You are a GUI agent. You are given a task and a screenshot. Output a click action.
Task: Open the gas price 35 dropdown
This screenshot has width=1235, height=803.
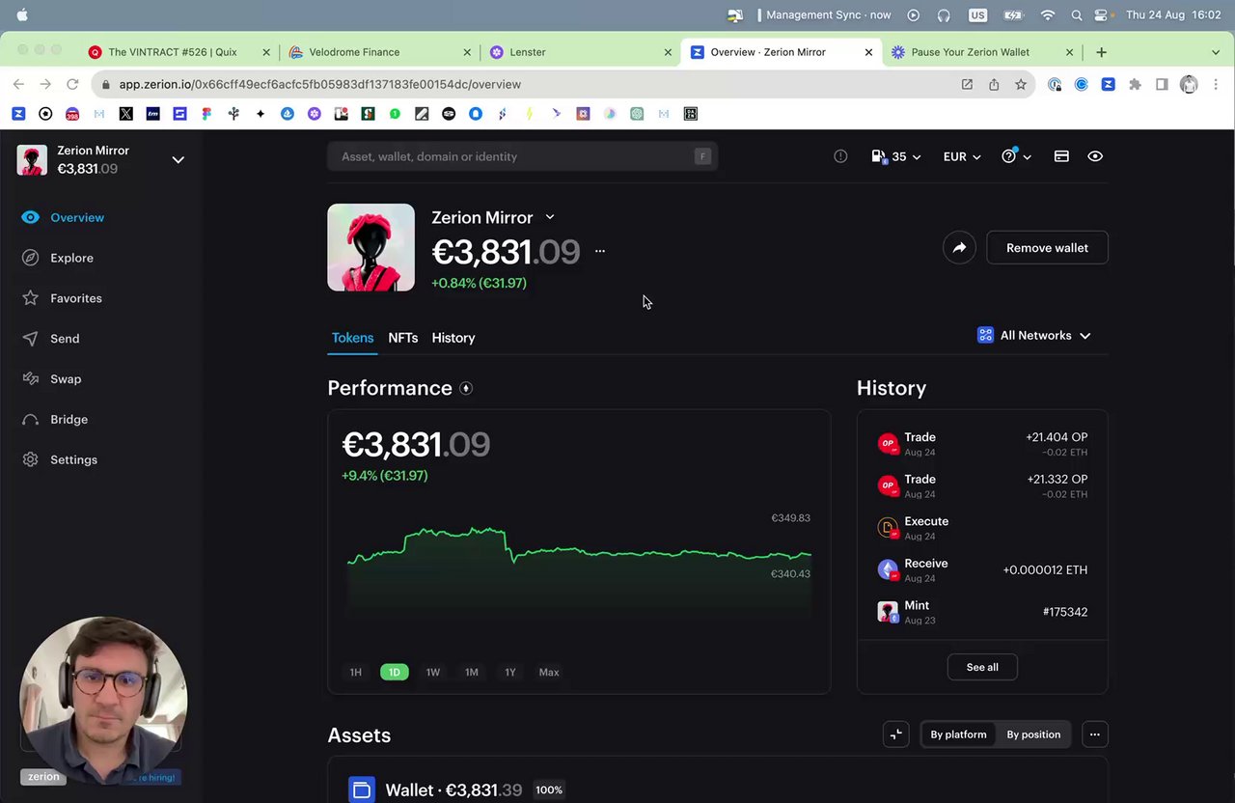click(x=896, y=156)
